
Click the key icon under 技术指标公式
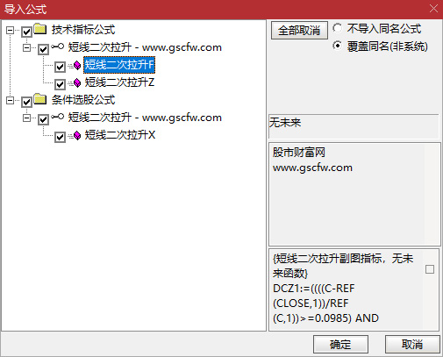point(58,46)
